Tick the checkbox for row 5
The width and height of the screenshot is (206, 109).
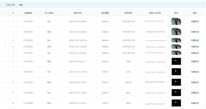(5, 53)
